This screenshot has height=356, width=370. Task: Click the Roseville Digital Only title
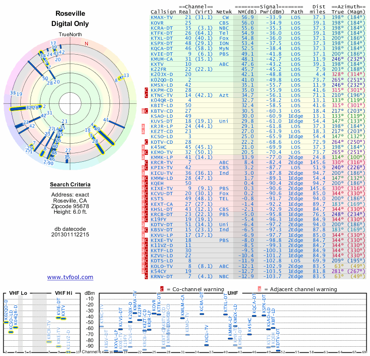coord(70,19)
